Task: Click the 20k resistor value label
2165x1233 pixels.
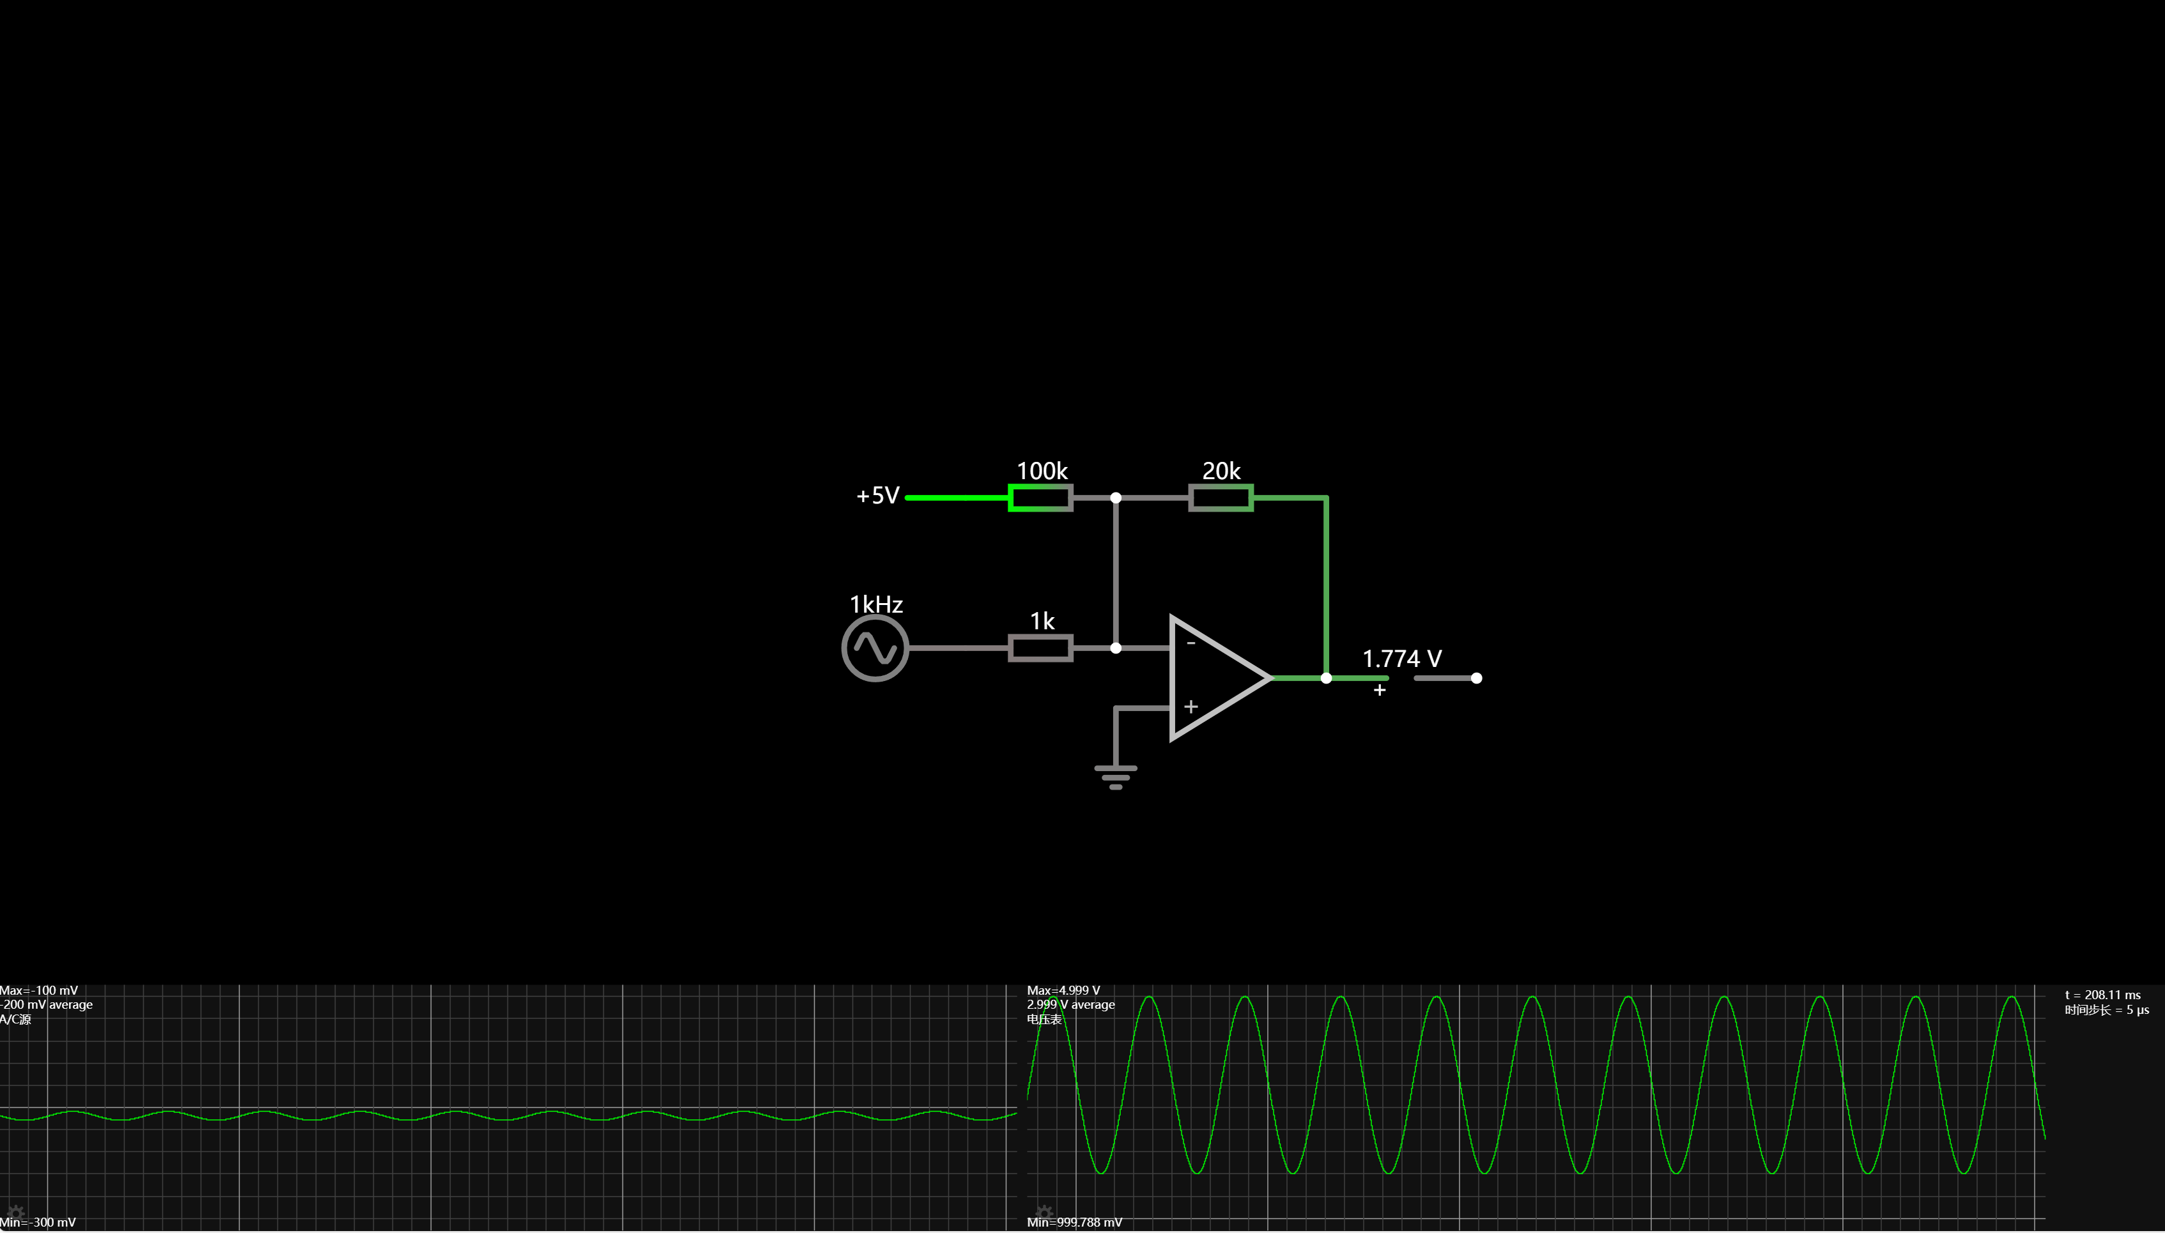Action: pyautogui.click(x=1221, y=471)
